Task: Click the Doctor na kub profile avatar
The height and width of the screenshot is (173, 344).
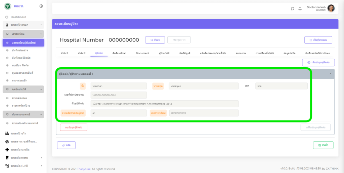Action: pyautogui.click(x=331, y=8)
